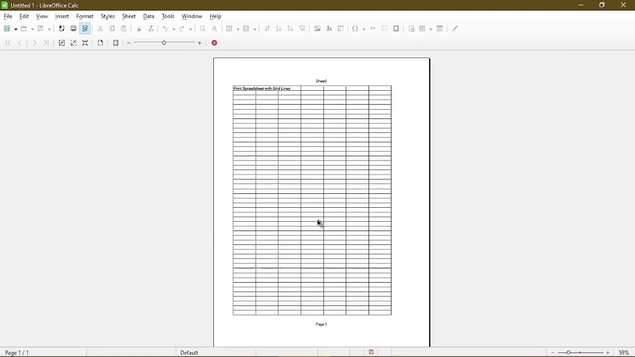This screenshot has height=357, width=635.
Task: Toggle the AutoFilter funnel icon
Action: click(303, 29)
